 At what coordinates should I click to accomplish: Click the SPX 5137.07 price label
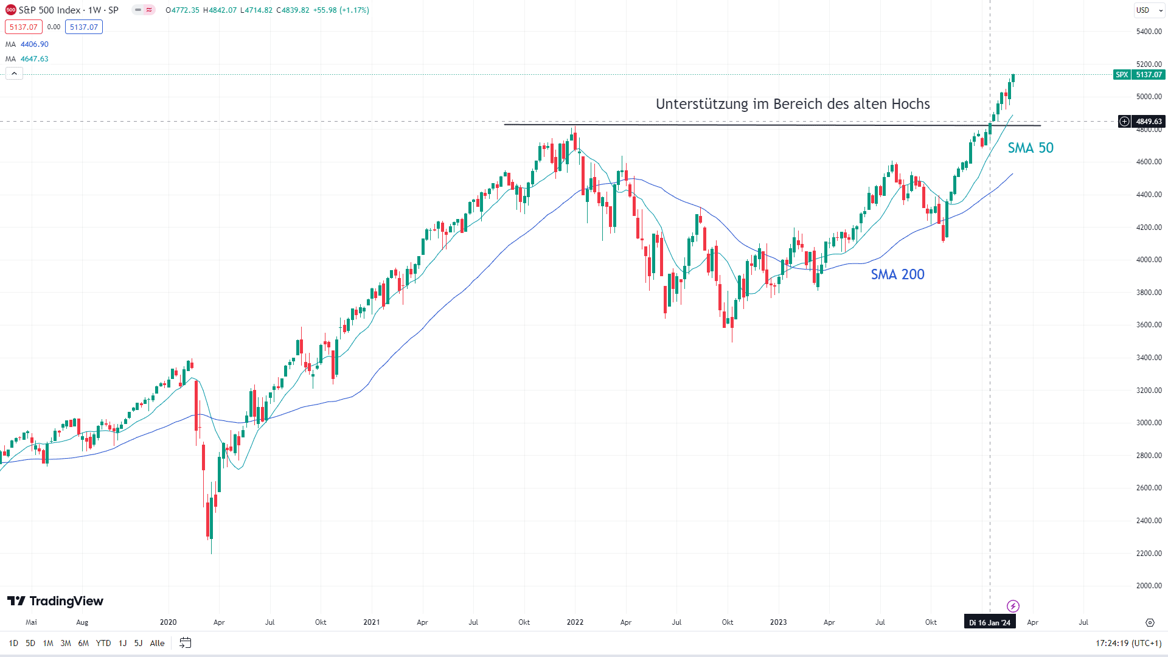tap(1139, 74)
